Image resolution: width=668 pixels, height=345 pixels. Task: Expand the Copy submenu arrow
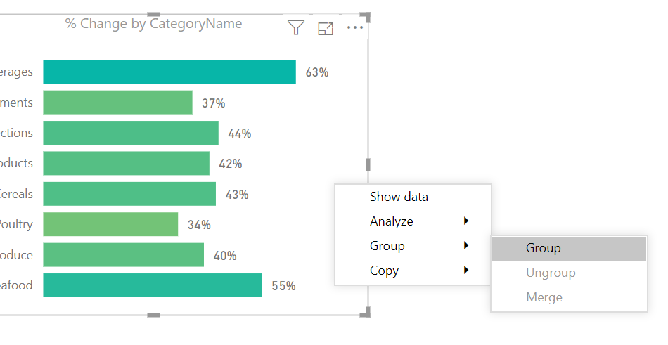(466, 270)
